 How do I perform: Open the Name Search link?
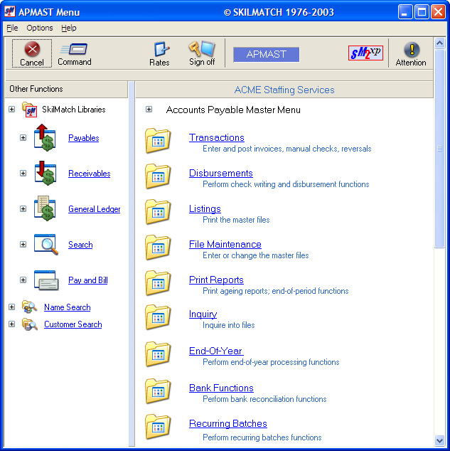[68, 307]
